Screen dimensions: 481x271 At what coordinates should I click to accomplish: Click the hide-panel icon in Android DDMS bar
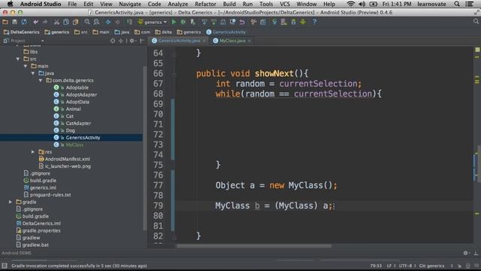pos(476,253)
